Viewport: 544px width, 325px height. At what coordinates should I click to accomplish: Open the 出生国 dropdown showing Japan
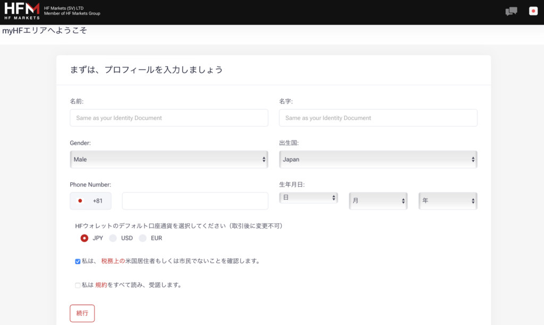point(378,159)
